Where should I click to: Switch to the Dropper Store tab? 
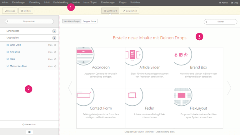[89, 22]
